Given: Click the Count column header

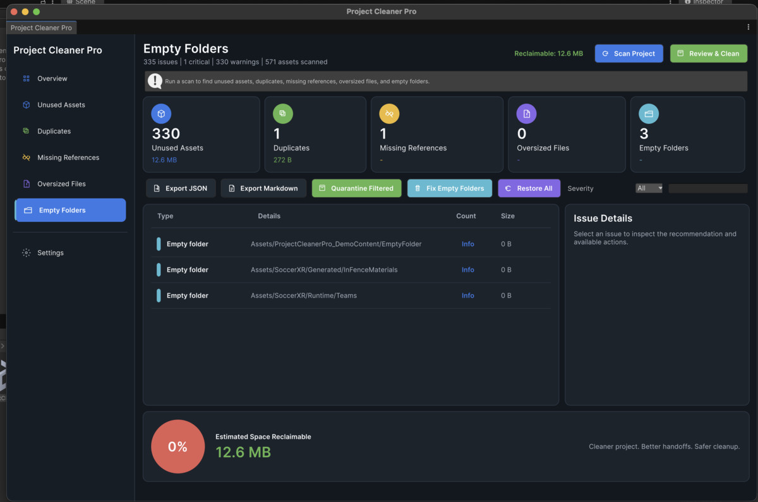Looking at the screenshot, I should pos(466,216).
